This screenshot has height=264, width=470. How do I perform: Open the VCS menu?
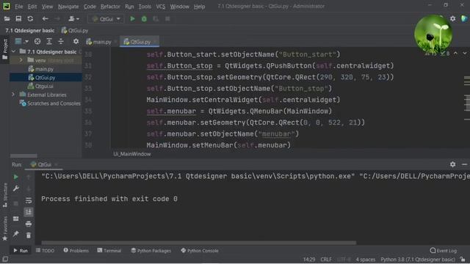click(160, 7)
